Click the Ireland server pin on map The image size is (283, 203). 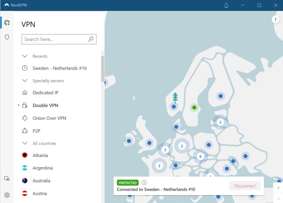click(129, 141)
